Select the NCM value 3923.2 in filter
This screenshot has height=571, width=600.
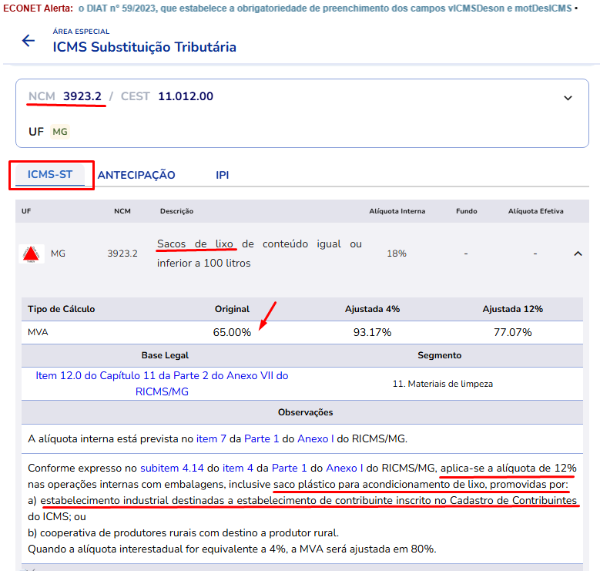tap(82, 96)
